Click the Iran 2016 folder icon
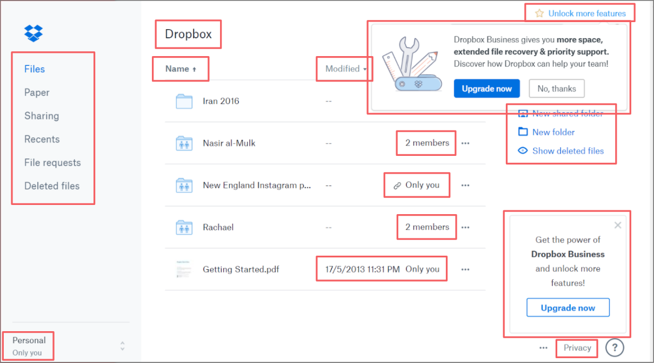Image resolution: width=654 pixels, height=363 pixels. click(184, 101)
